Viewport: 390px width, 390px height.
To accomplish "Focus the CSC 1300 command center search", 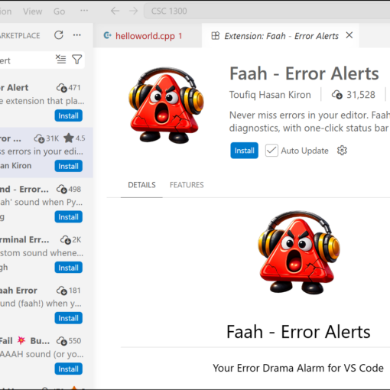I will pos(267,11).
